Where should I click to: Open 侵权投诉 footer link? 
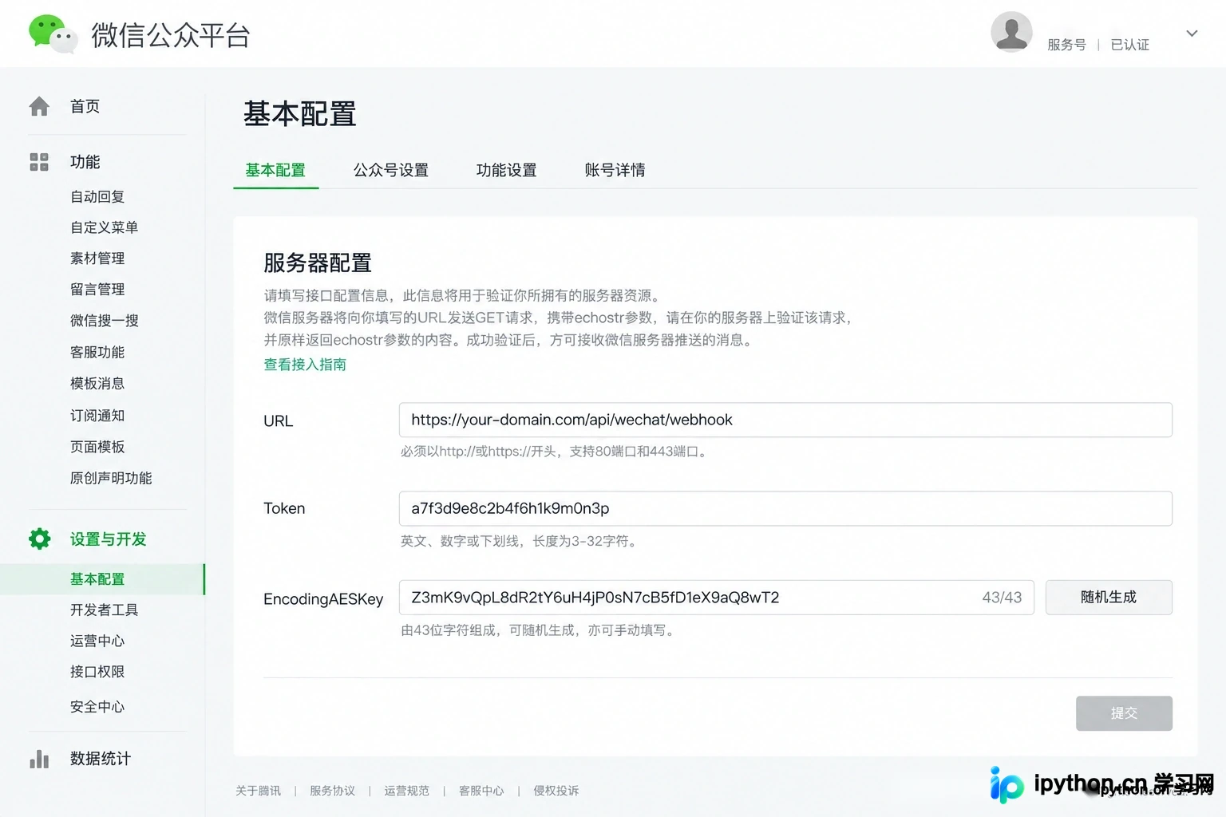click(556, 791)
